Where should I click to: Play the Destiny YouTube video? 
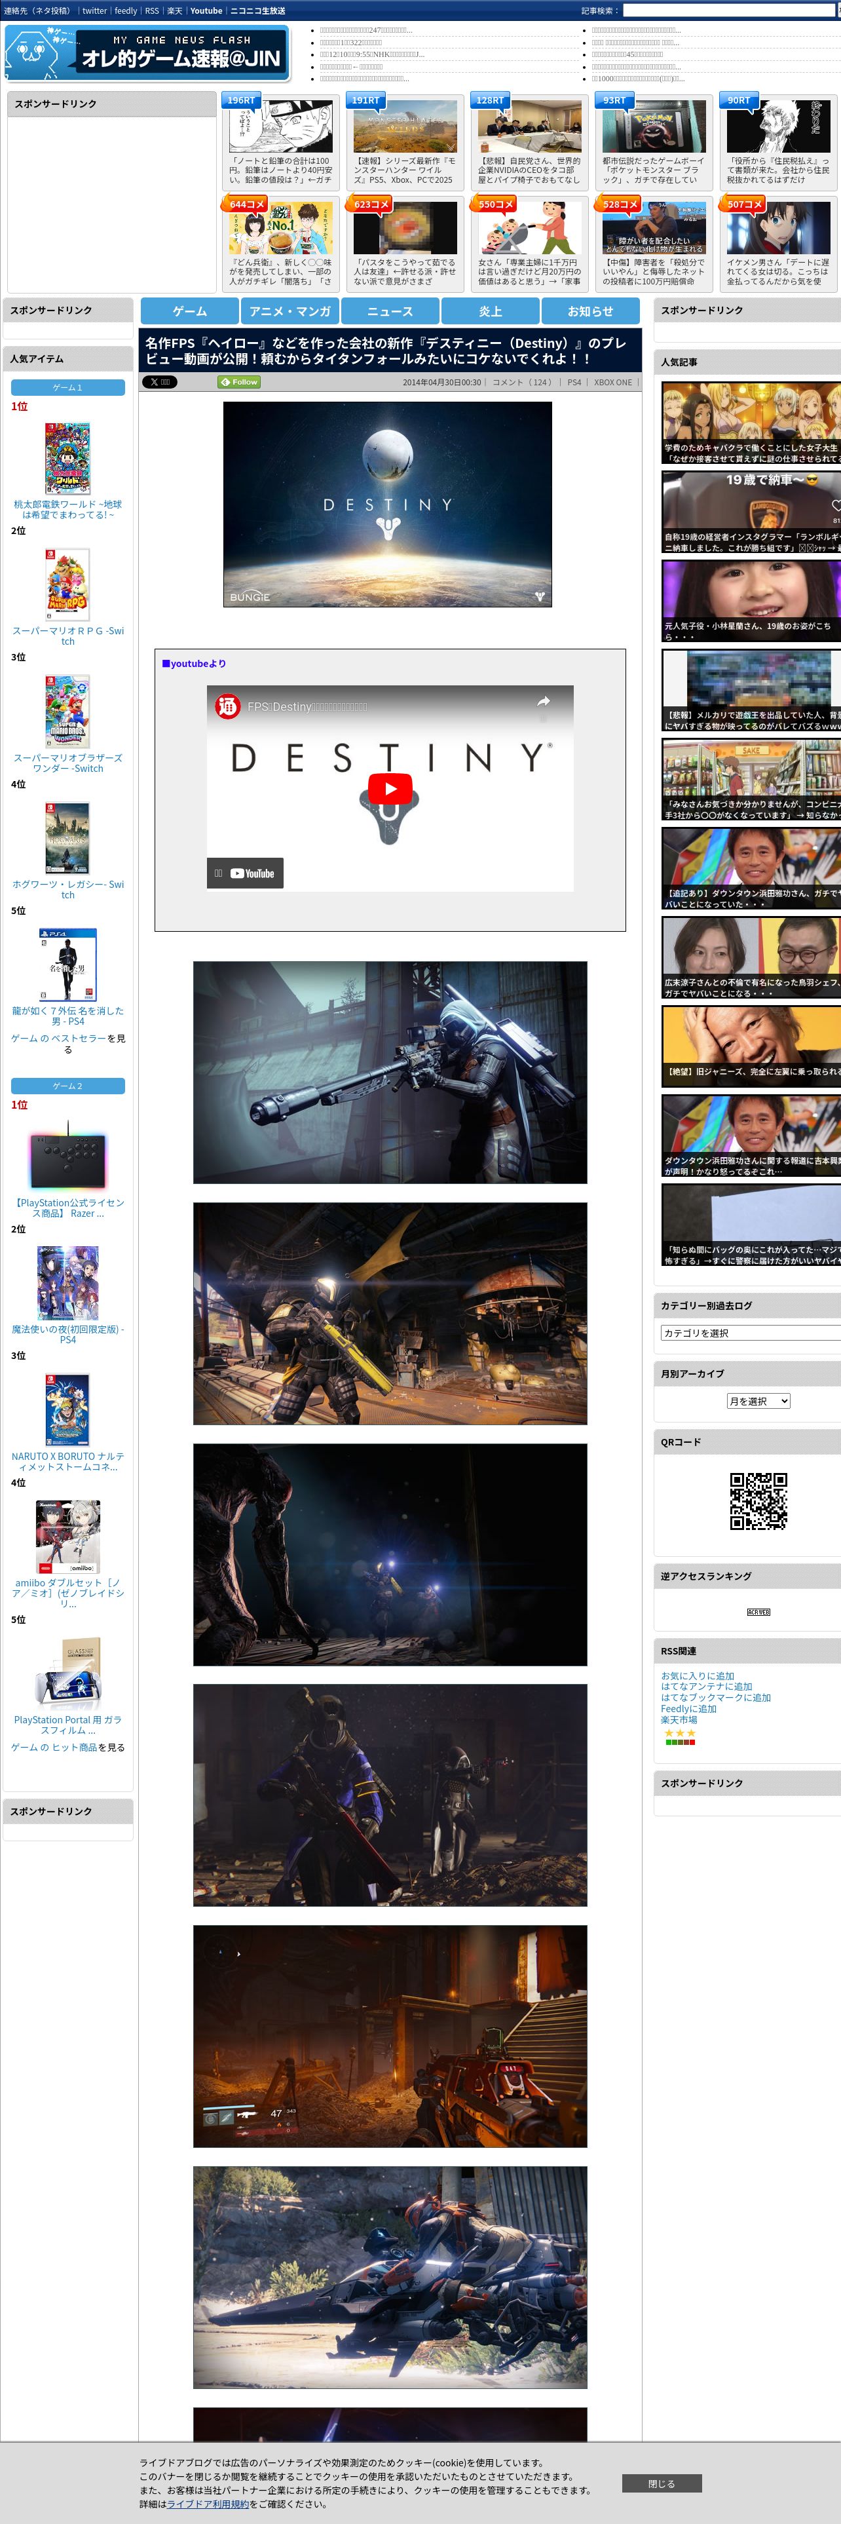(390, 789)
